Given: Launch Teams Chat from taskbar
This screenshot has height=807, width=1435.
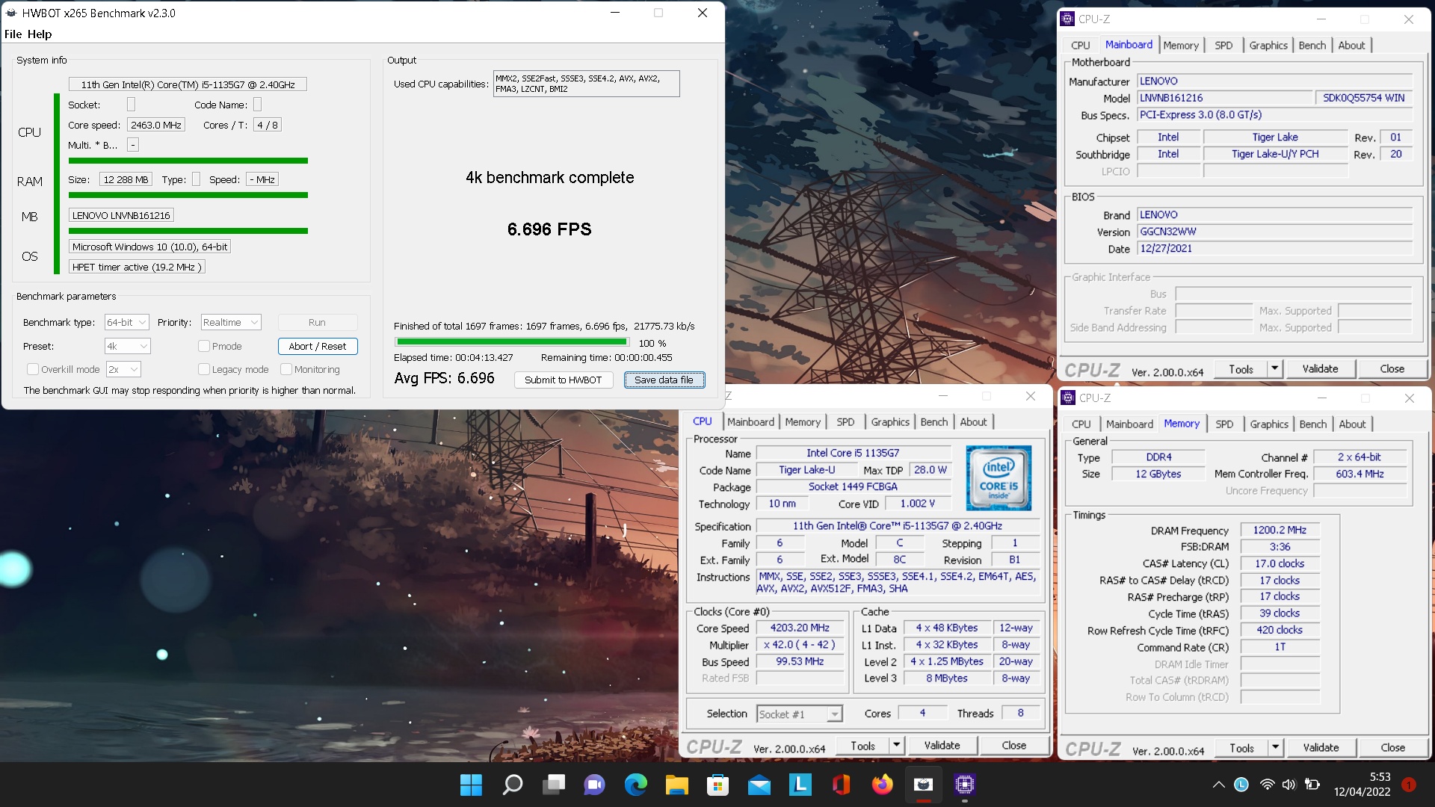Looking at the screenshot, I should 595,785.
